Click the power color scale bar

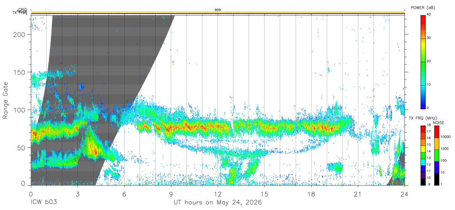point(423,61)
